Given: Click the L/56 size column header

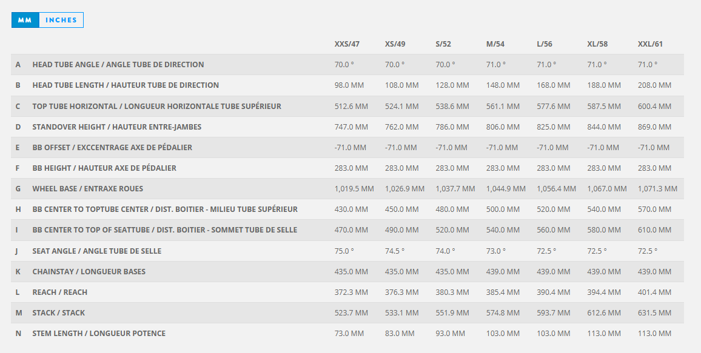Looking at the screenshot, I should (545, 44).
